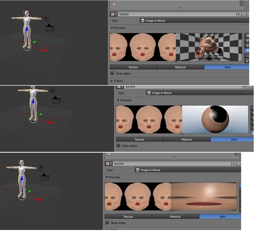Click sphere preview shape icon beside monkey preview
The image size is (256, 231).
(247, 41)
